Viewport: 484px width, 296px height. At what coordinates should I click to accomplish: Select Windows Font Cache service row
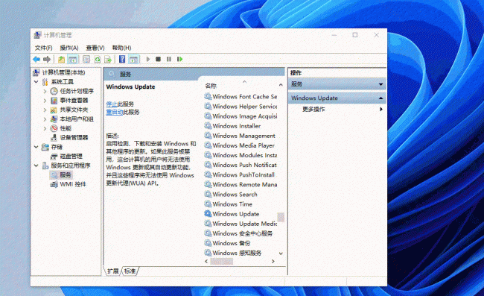pyautogui.click(x=241, y=97)
